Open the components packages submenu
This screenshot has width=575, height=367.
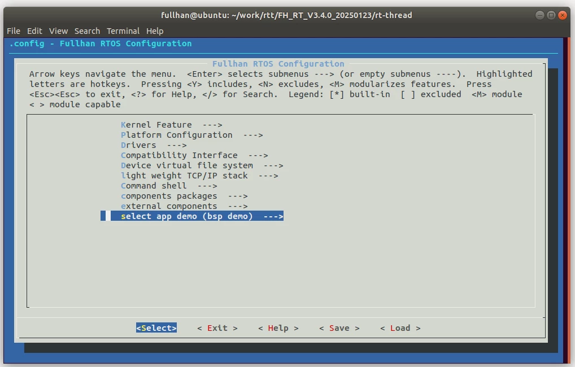coord(184,196)
